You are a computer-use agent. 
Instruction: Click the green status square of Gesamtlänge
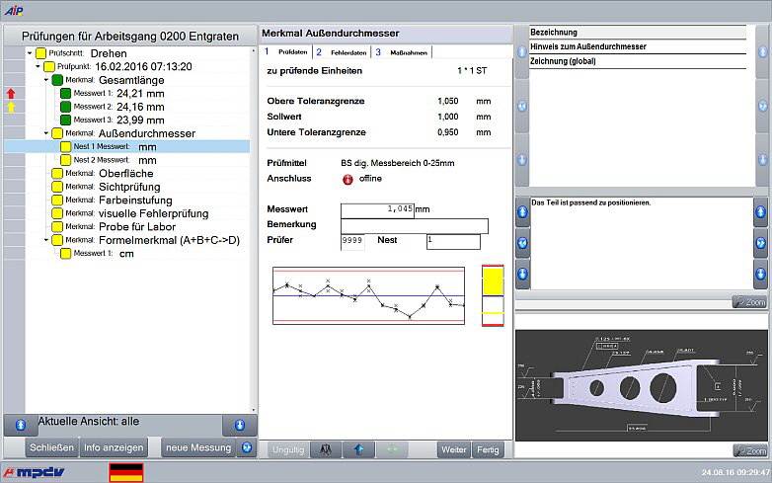click(x=57, y=80)
